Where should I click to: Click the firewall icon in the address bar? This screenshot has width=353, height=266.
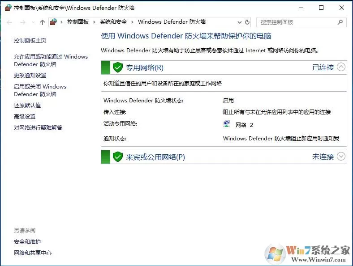tap(54, 22)
